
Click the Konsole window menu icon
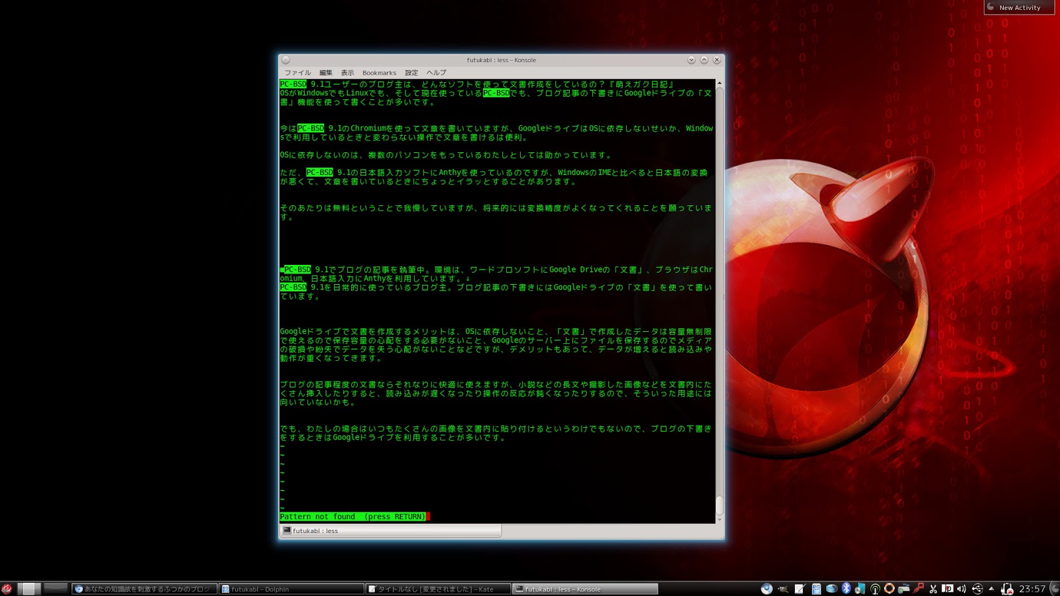(286, 60)
